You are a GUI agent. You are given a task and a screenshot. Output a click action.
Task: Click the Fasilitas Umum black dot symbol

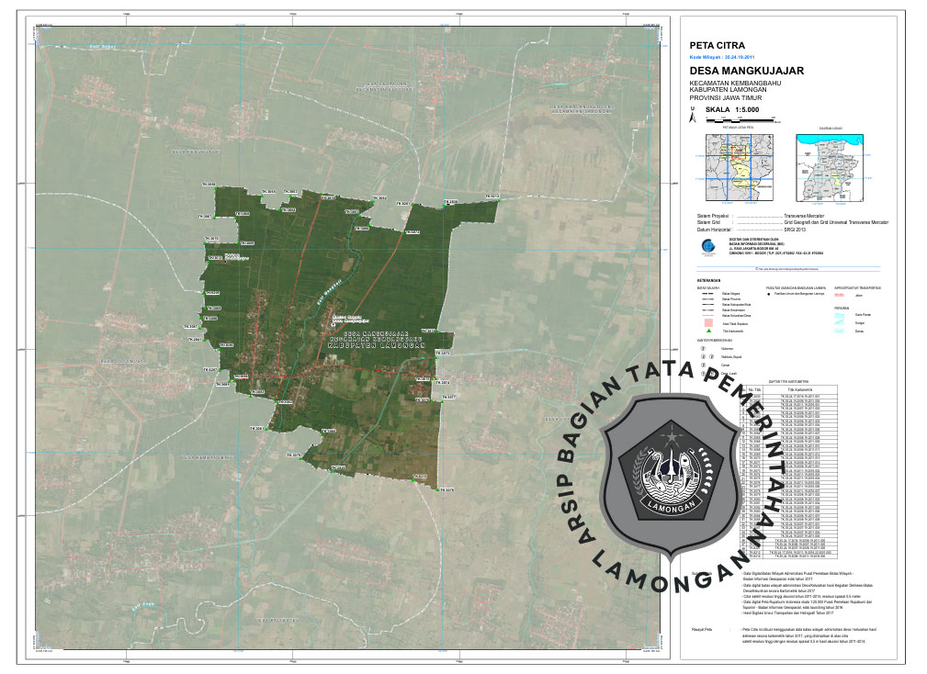769,296
